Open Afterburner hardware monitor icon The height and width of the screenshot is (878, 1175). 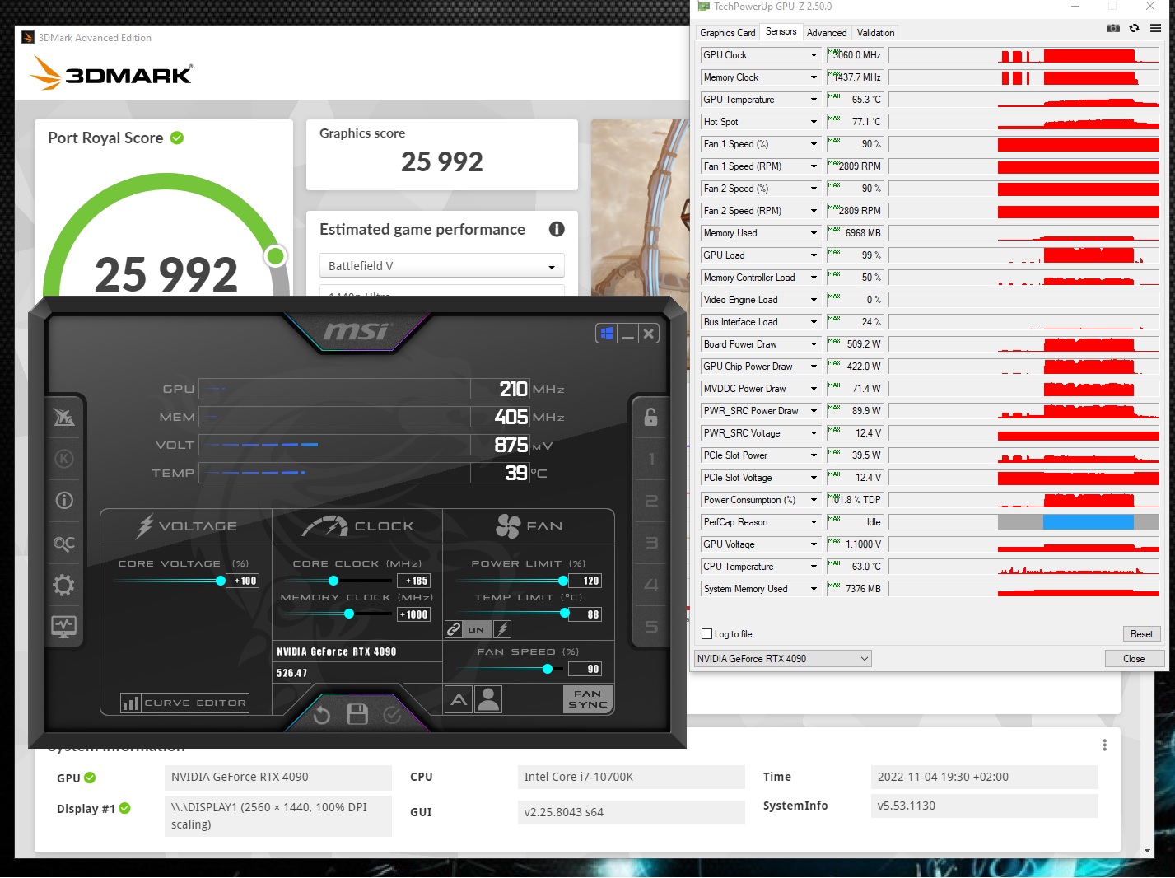point(64,627)
